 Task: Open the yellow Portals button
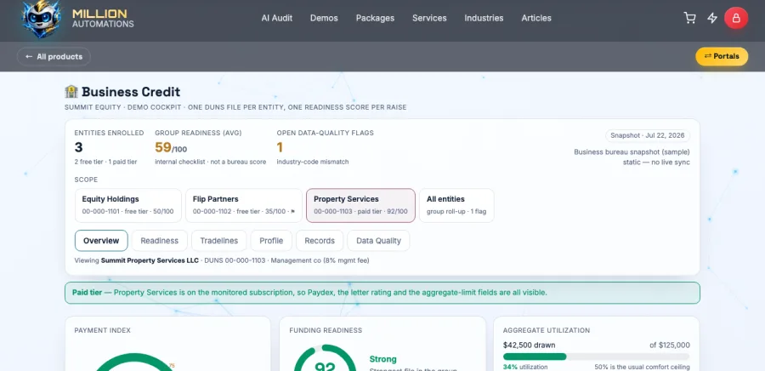(x=722, y=57)
